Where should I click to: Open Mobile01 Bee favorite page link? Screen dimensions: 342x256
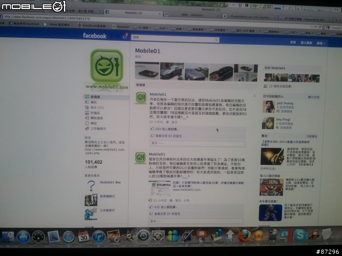(x=111, y=182)
